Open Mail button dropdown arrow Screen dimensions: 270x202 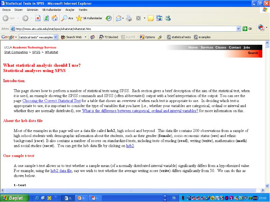click(123, 18)
